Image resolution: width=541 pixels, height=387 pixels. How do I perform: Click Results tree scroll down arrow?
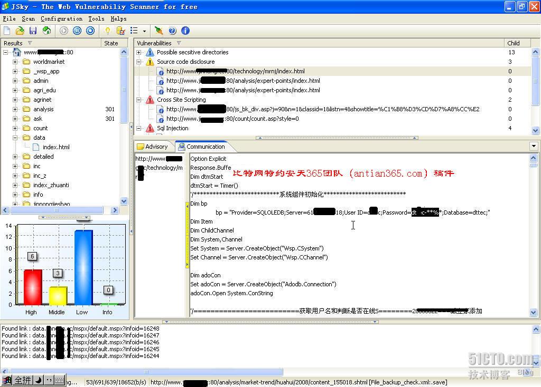124,201
